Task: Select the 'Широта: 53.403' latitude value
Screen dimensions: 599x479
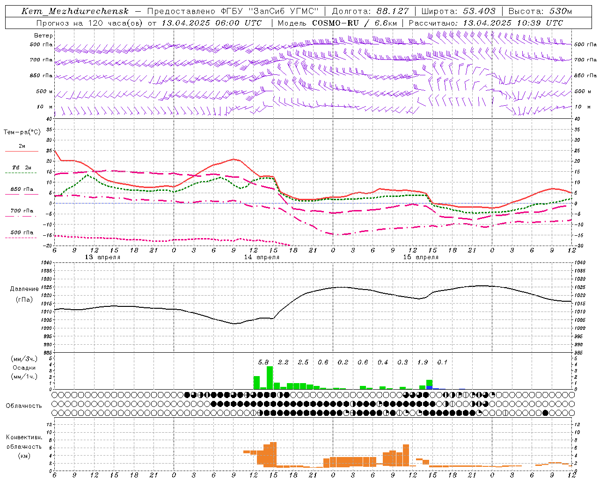Action: click(458, 11)
